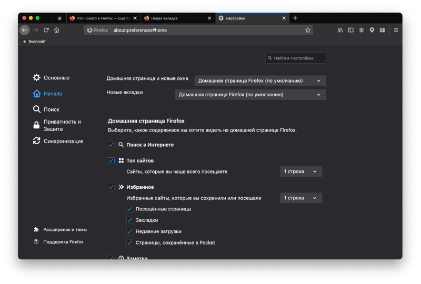Uncheck 'Поиск в Интернете' checkbox
421x284 pixels.
pyautogui.click(x=111, y=145)
